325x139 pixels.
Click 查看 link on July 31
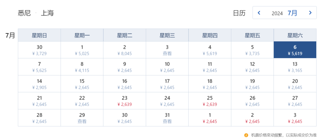[167, 121]
